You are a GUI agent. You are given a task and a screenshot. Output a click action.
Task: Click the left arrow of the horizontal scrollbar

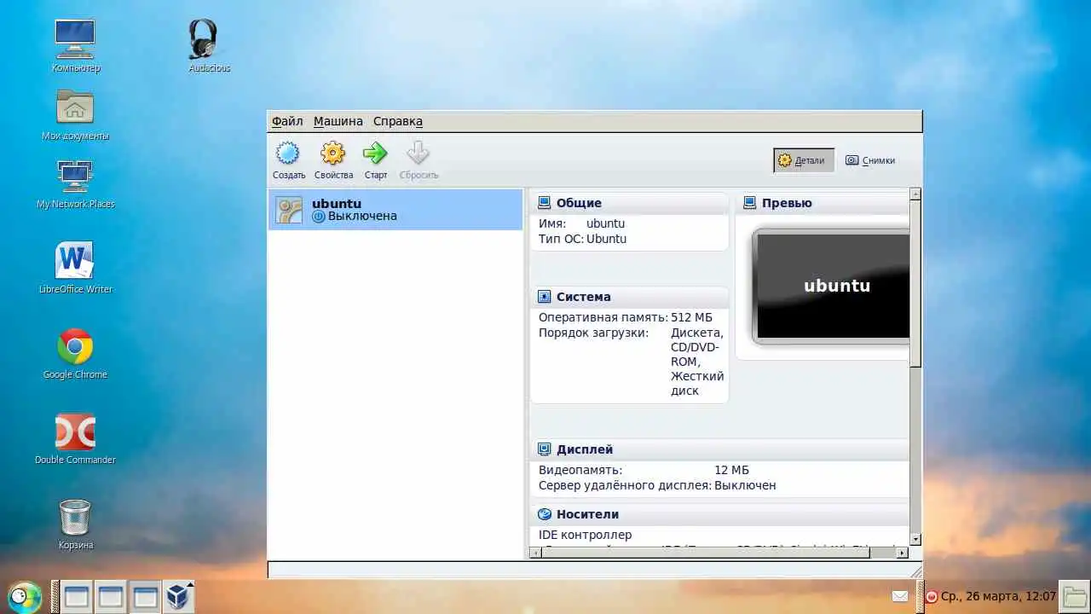coord(535,553)
